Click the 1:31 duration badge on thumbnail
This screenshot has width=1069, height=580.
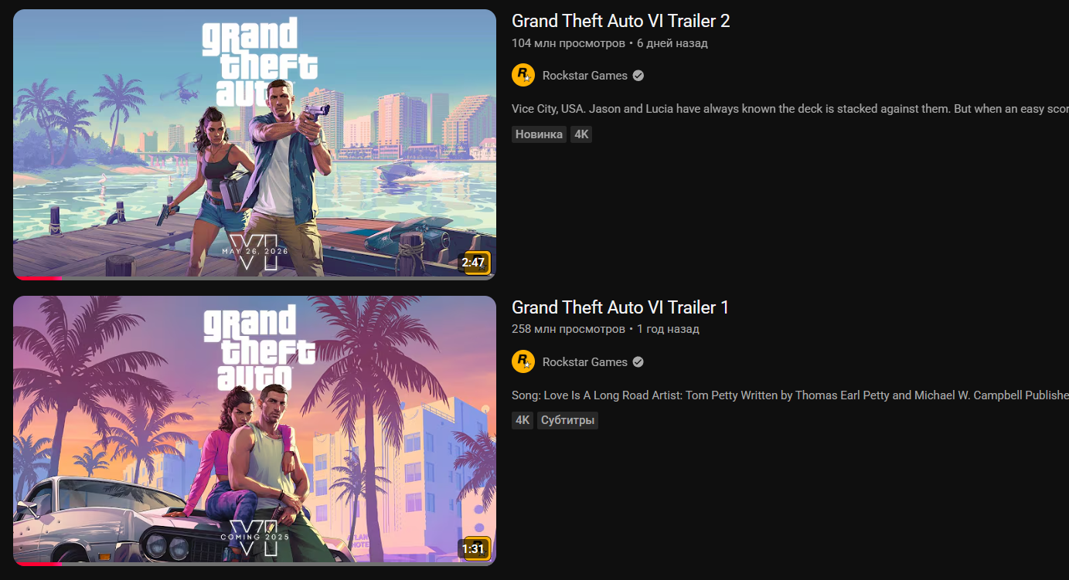[x=473, y=549]
